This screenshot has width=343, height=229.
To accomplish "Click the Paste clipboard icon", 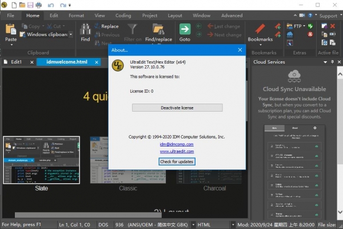I will (x=11, y=29).
